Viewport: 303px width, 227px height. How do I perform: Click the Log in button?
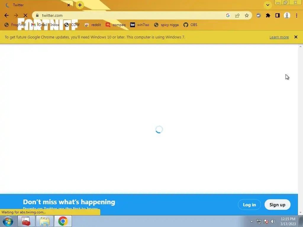coord(249,205)
